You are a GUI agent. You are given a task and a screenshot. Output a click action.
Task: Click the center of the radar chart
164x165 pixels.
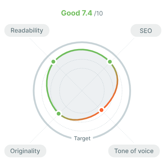pos(82,91)
